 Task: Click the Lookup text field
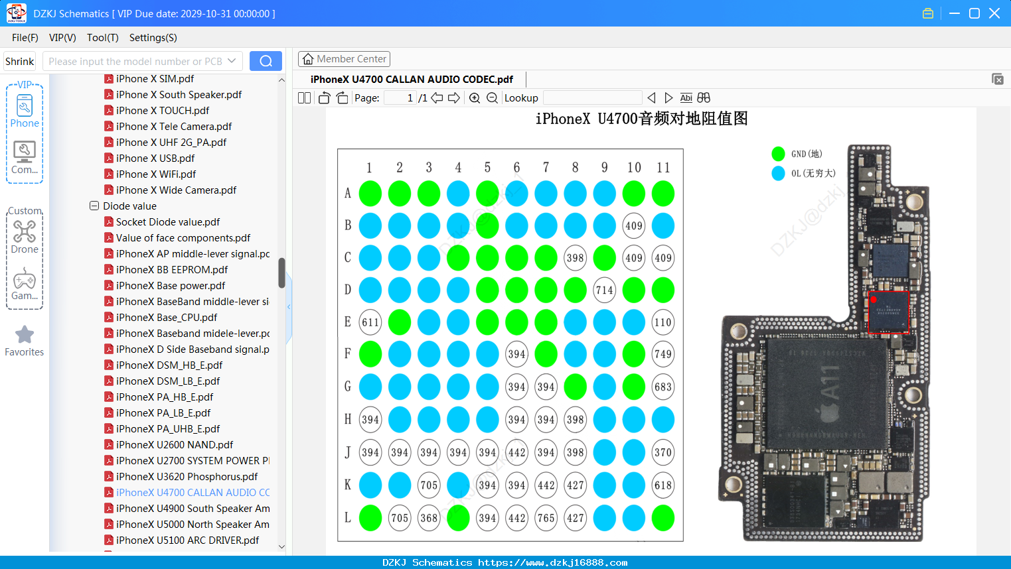click(x=592, y=98)
